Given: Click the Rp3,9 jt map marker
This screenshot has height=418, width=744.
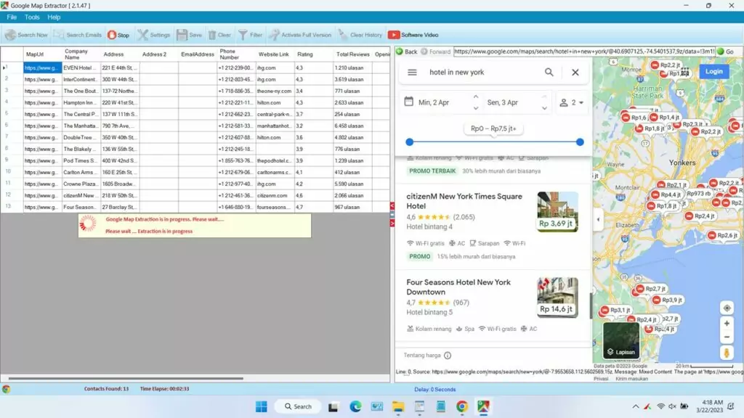Looking at the screenshot, I should 668,300.
